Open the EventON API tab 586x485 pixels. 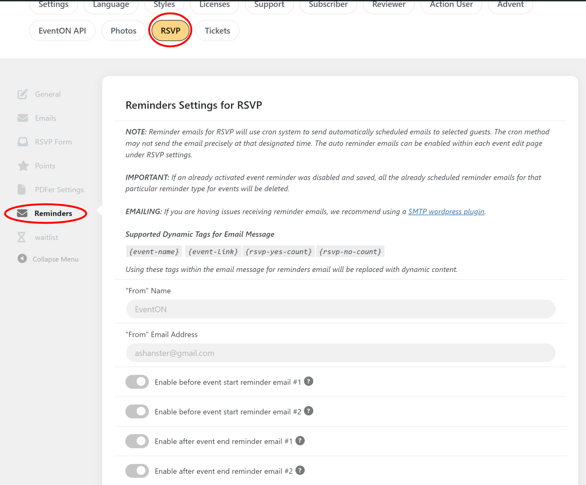click(62, 31)
